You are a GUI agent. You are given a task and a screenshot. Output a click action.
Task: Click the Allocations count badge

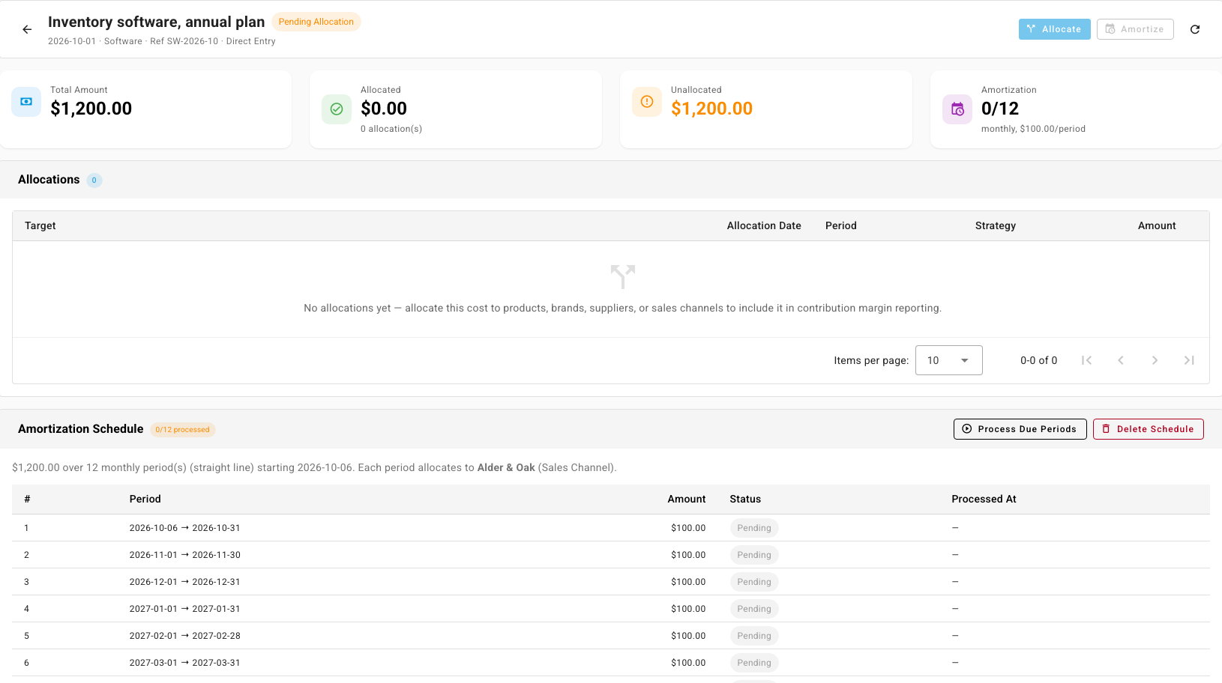click(94, 180)
